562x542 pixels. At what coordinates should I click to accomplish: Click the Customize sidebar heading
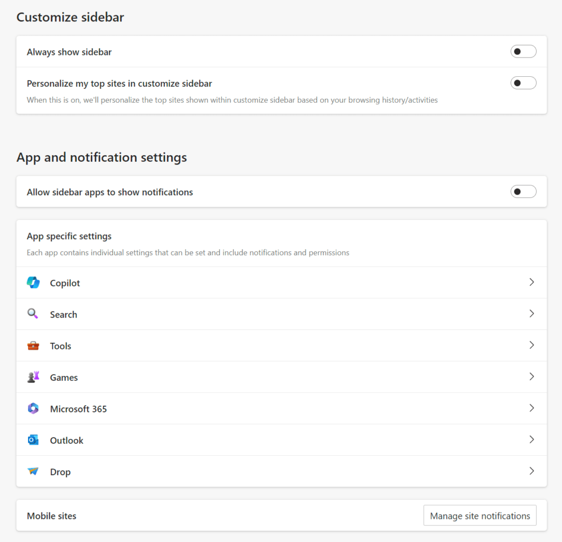pos(70,17)
